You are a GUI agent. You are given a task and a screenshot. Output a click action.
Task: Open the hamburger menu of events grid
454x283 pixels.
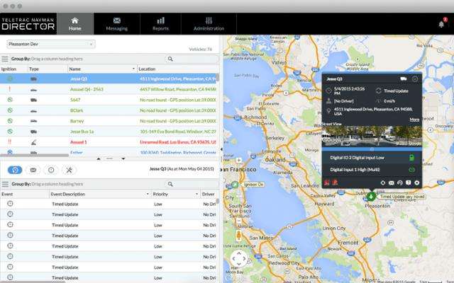pos(5,184)
